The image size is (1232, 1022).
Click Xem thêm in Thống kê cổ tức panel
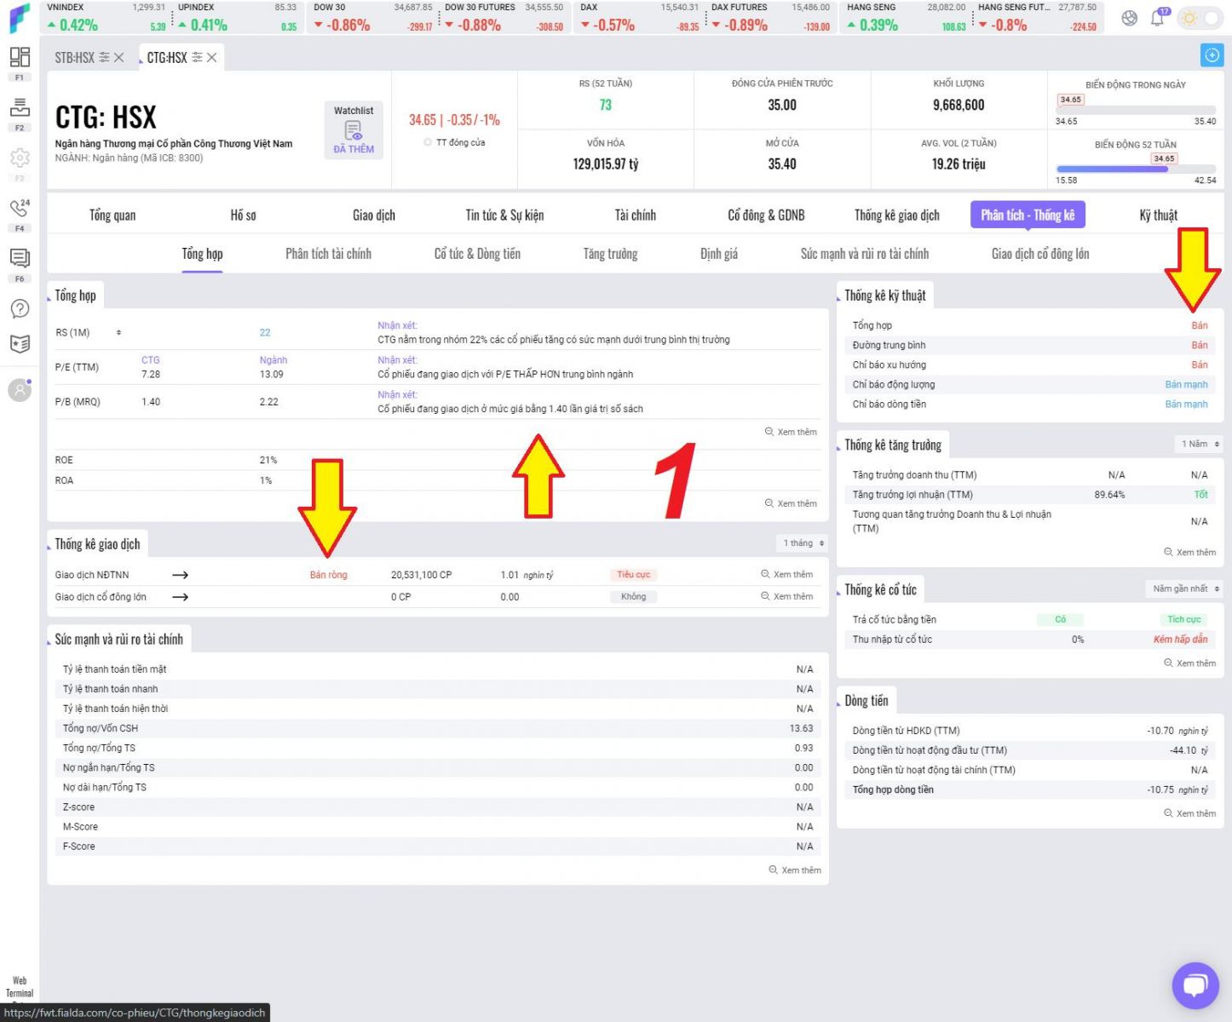[1190, 663]
